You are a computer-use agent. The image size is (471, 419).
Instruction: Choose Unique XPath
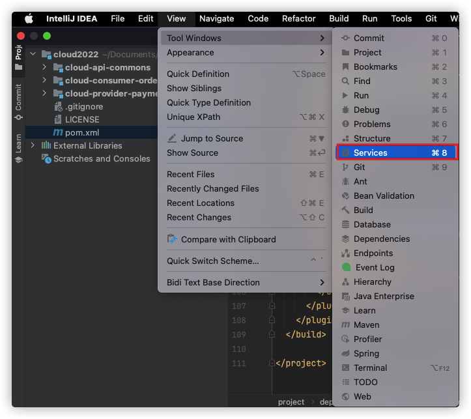(x=246, y=117)
